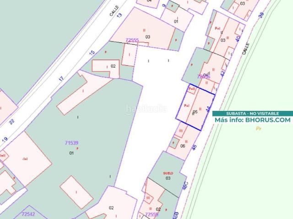Click street number 13 next to CALLE
Screen dimensions: 293x219
click(119, 15)
